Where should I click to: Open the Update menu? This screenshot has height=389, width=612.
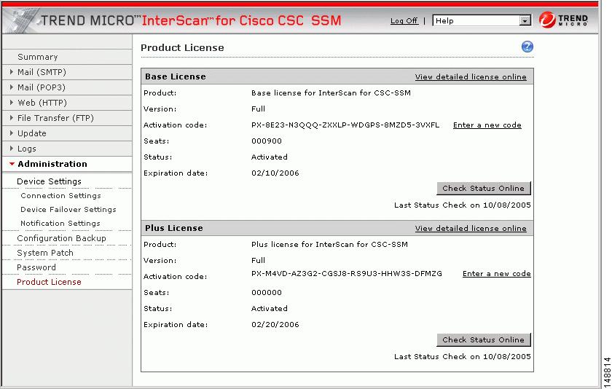[x=31, y=133]
